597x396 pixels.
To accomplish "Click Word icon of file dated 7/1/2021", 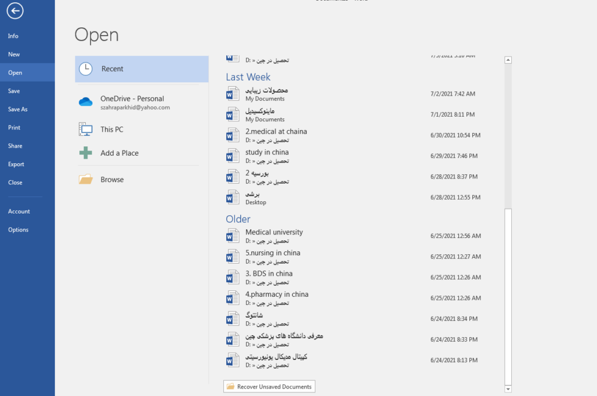I will click(233, 114).
